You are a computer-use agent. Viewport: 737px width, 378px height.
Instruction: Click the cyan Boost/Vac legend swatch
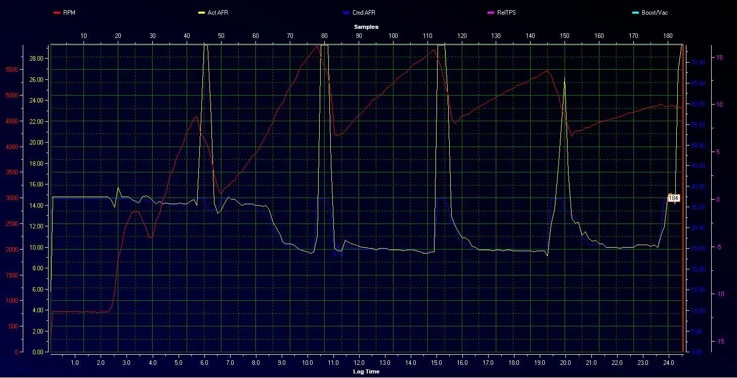click(x=635, y=13)
